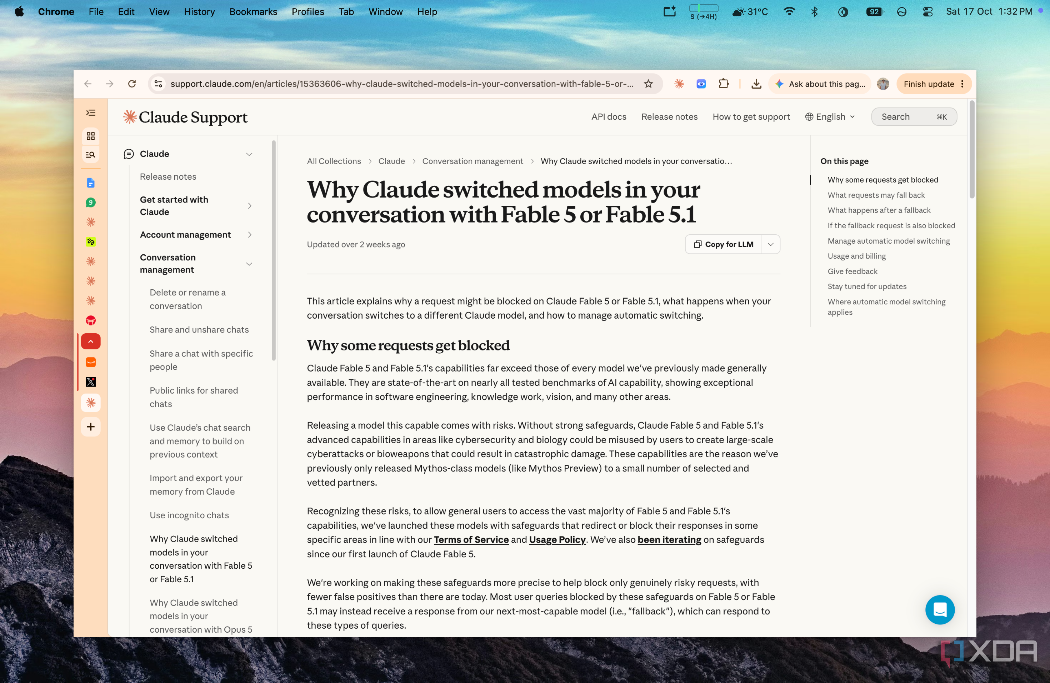Click the Claude Support logo

tap(185, 118)
